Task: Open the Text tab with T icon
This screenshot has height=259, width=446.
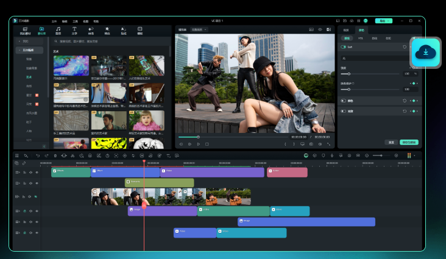Action: [74, 30]
